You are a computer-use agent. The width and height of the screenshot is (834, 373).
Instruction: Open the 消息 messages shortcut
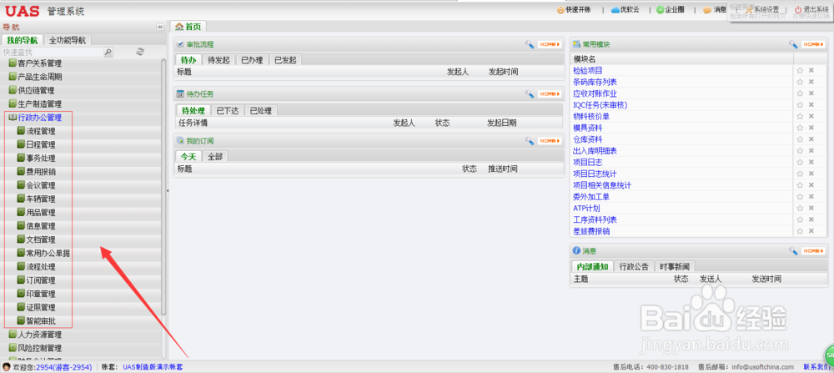click(x=715, y=9)
